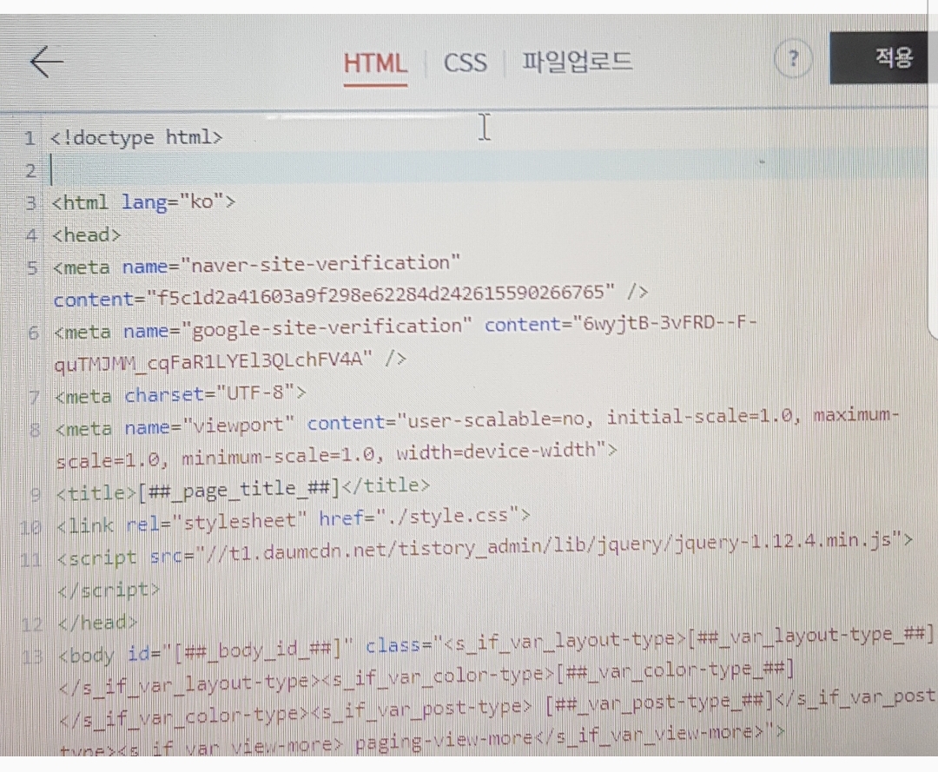Open the help question mark icon
The width and height of the screenshot is (938, 772).
coord(793,58)
